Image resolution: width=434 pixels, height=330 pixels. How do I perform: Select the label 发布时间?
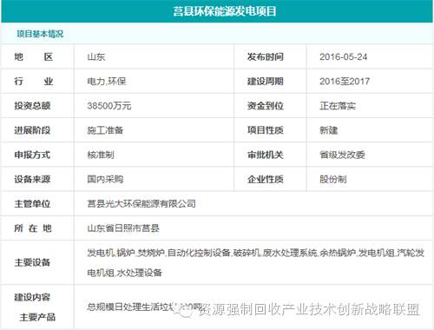266,56
